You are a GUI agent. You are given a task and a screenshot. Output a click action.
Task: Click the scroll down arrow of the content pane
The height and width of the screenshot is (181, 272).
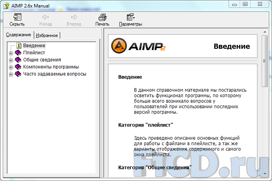pos(265,174)
